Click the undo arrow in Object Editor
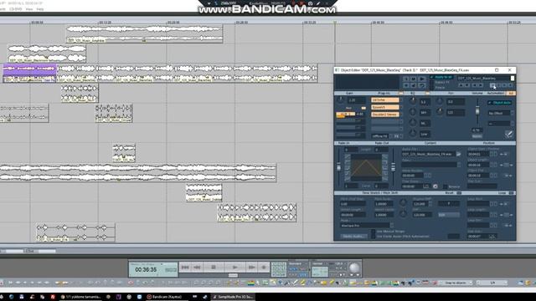 (x=422, y=85)
